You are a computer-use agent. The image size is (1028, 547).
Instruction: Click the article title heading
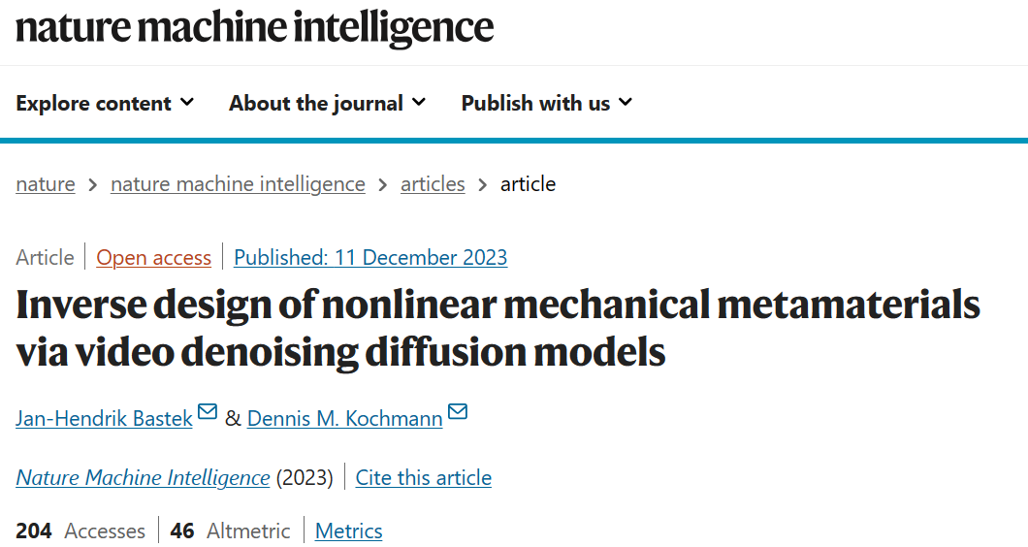498,328
